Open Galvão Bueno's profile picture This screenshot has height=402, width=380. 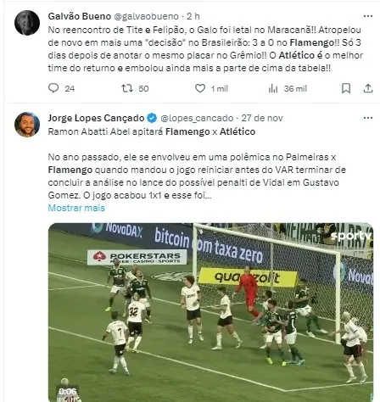pos(27,23)
